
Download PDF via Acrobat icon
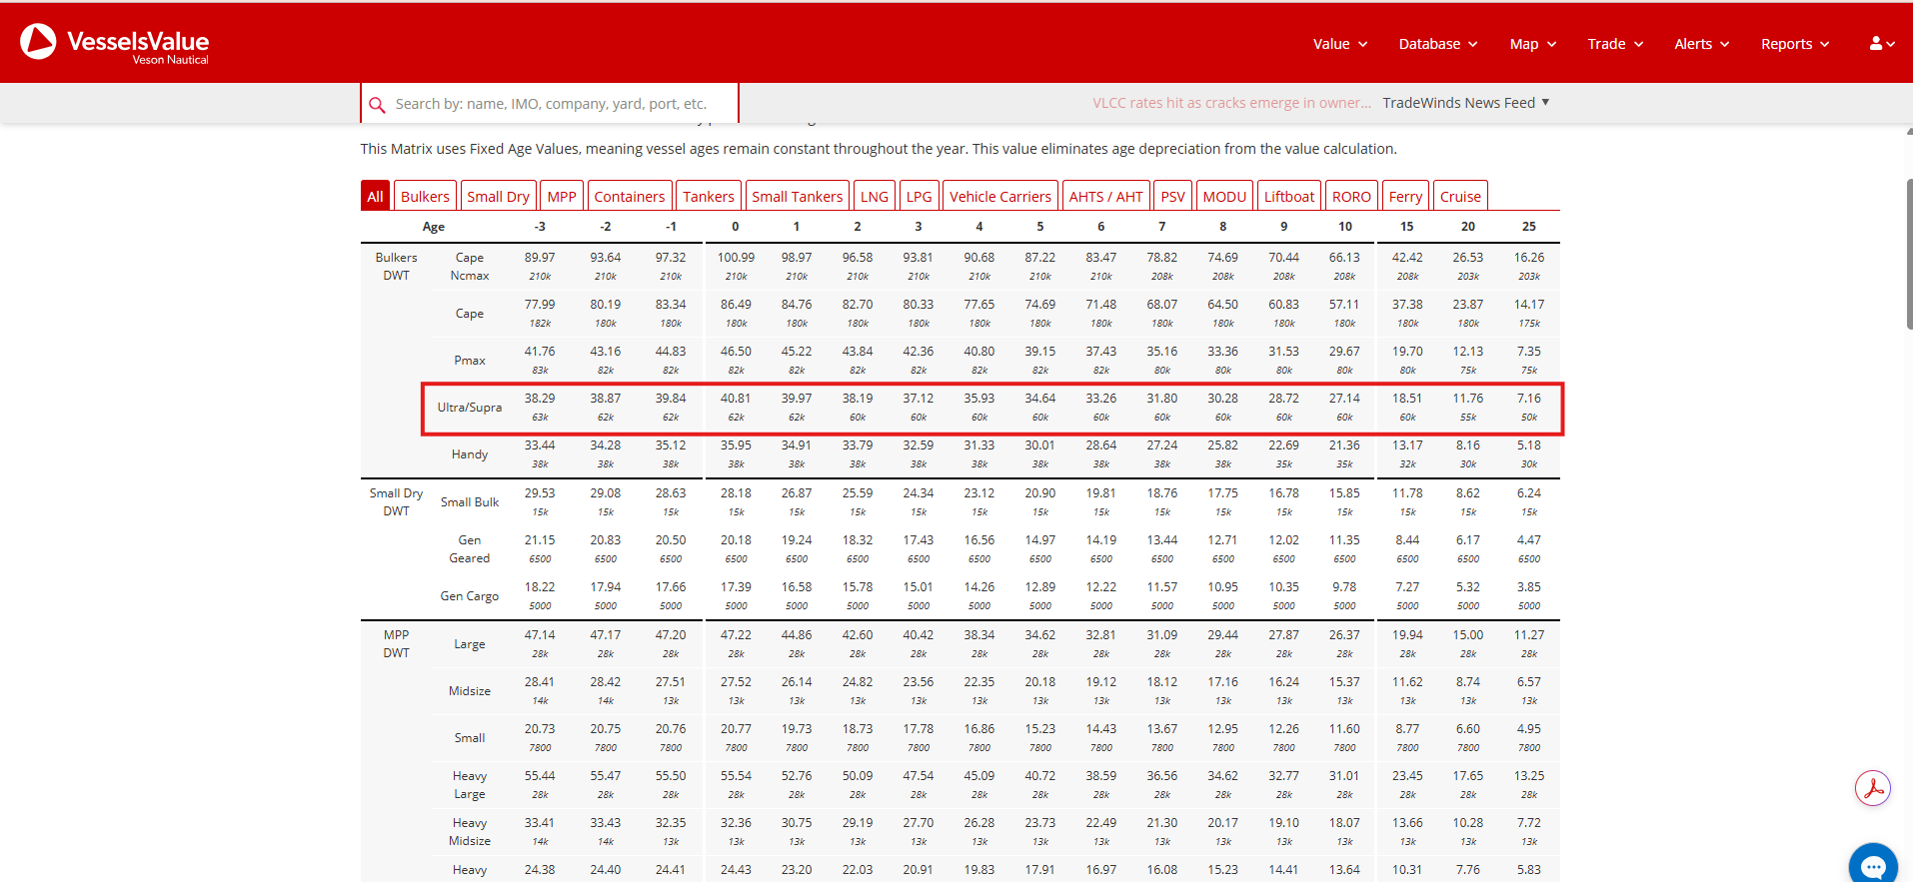pyautogui.click(x=1873, y=788)
